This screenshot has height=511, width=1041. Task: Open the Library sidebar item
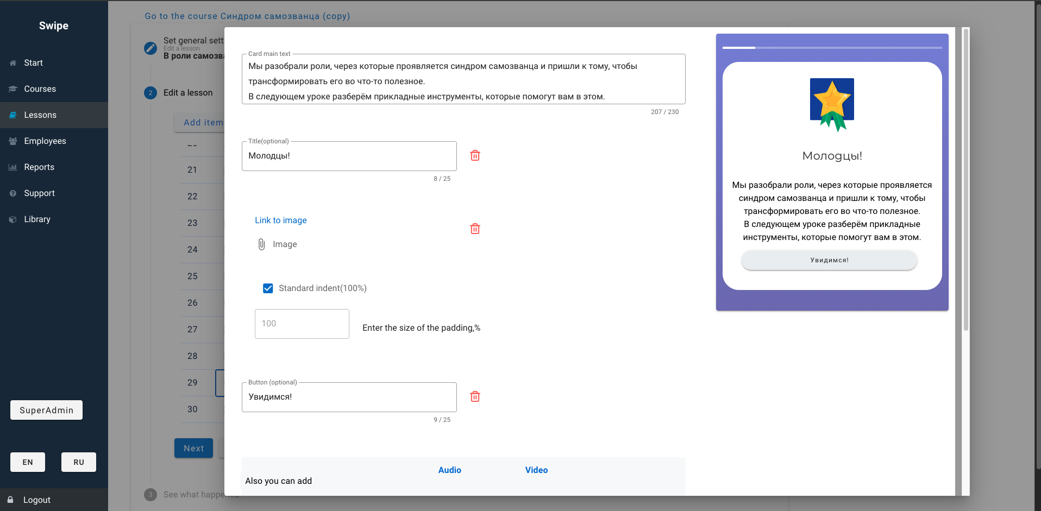37,219
